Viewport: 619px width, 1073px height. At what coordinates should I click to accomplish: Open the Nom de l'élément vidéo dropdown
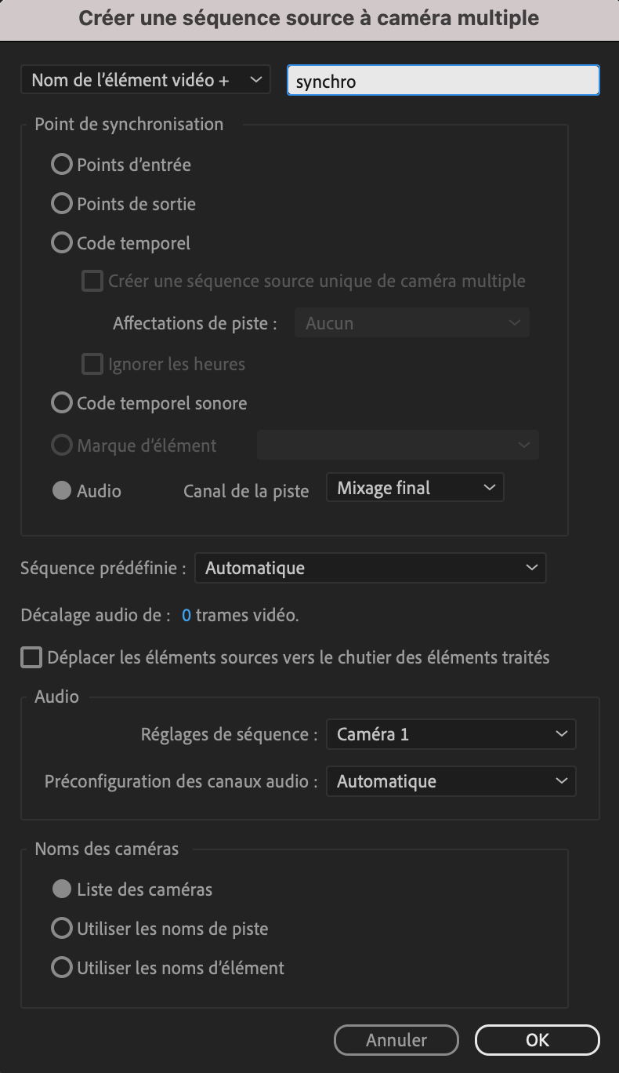(146, 80)
